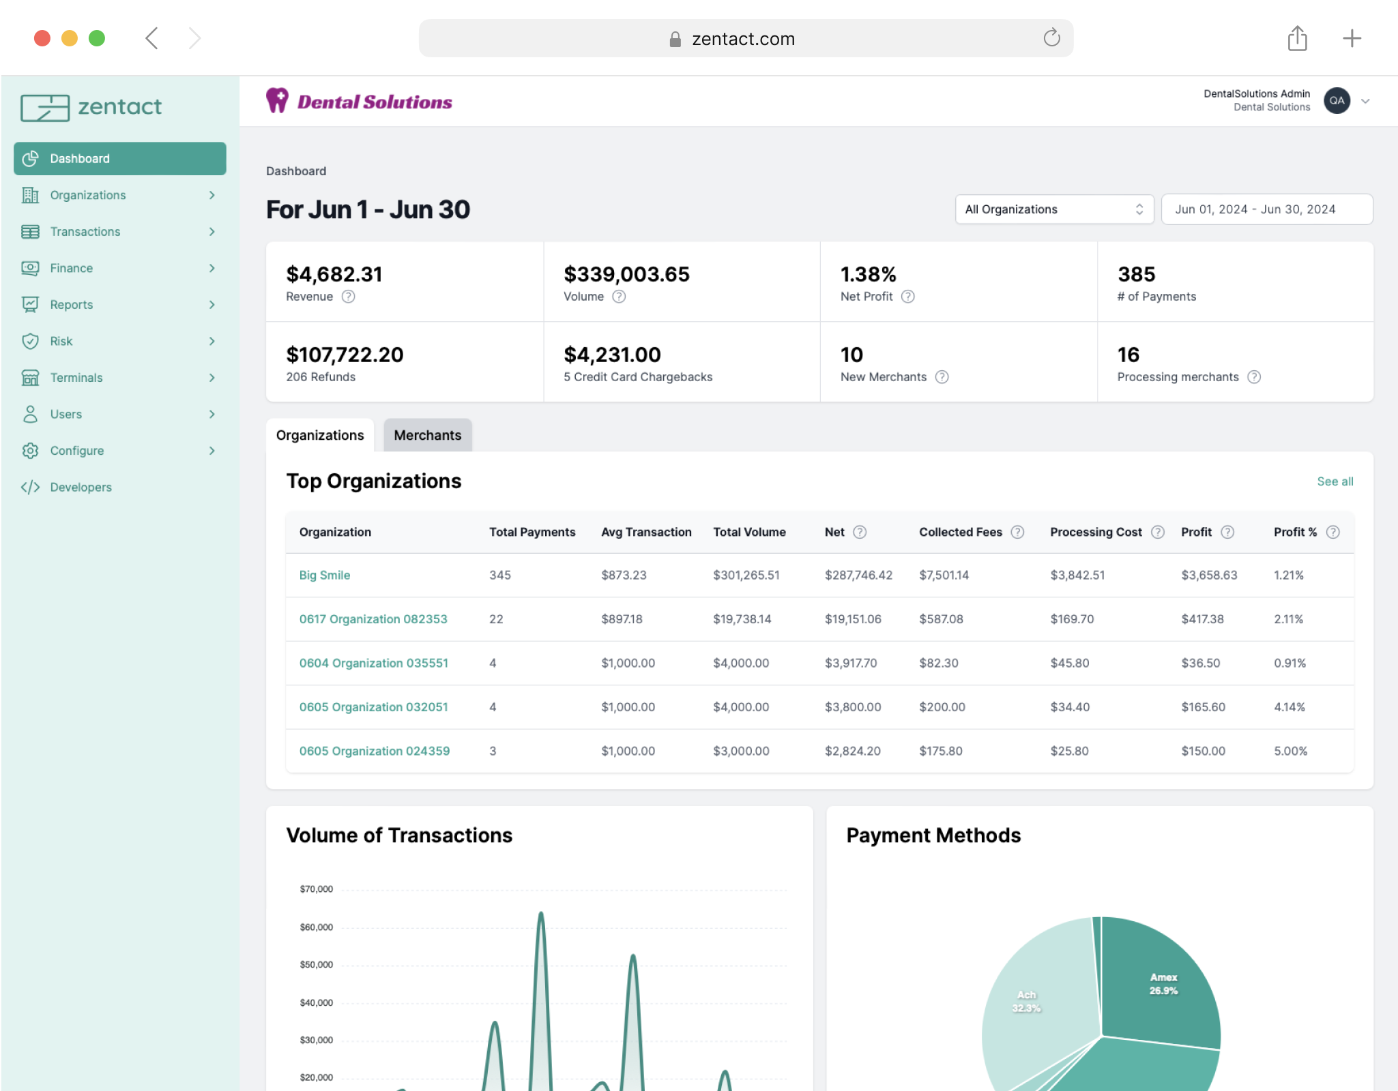Click the Profit column help icon
Screen dimensions: 1398x1091
(1227, 532)
